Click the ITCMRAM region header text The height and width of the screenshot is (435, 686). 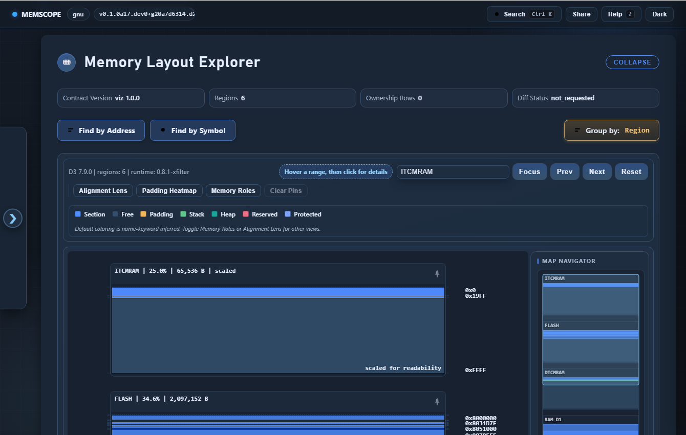[x=175, y=271]
